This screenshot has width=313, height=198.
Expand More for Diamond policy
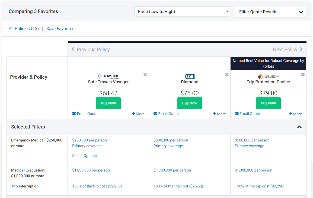click(219, 114)
